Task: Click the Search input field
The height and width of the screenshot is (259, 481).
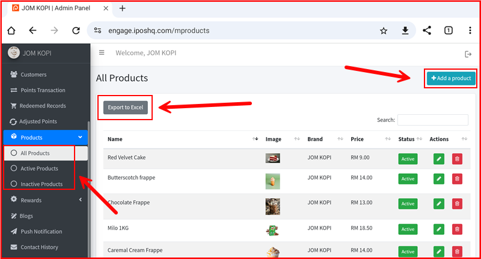Action: click(x=432, y=120)
